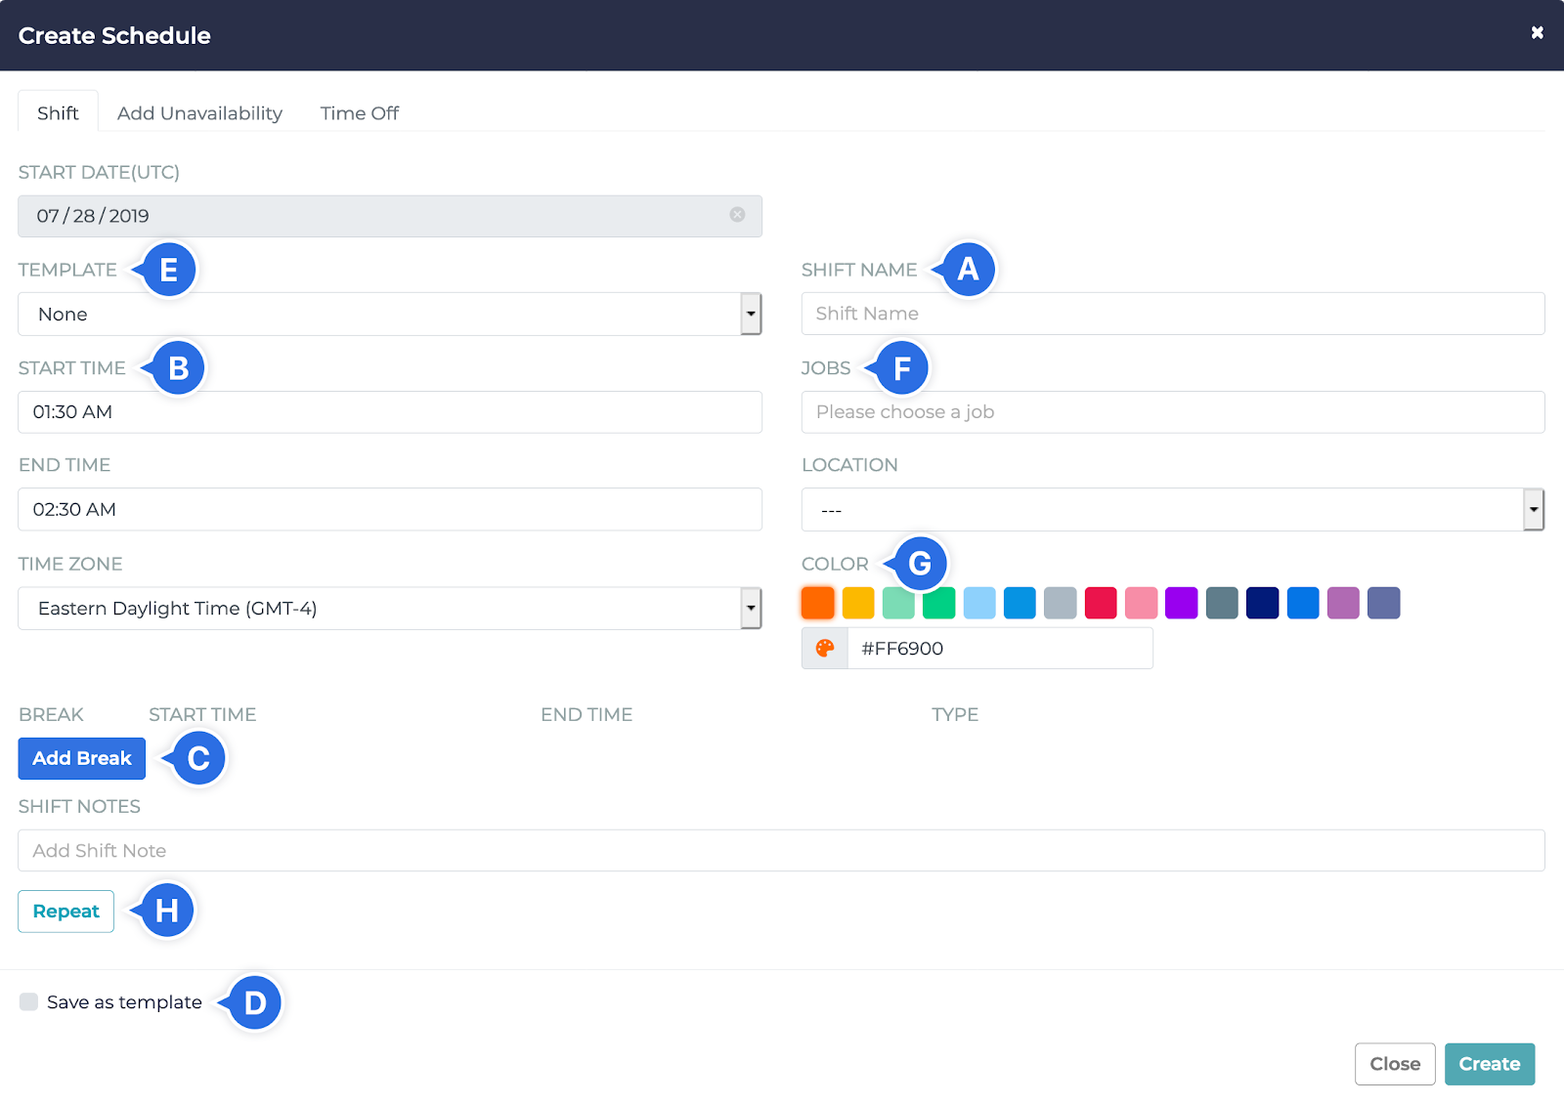Pick the orange color swatch

tap(818, 603)
